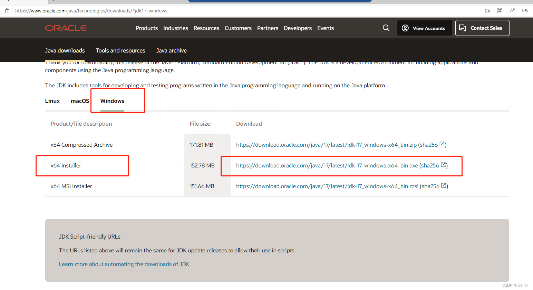Click the View Accounts button
This screenshot has height=290, width=533.
coord(425,28)
